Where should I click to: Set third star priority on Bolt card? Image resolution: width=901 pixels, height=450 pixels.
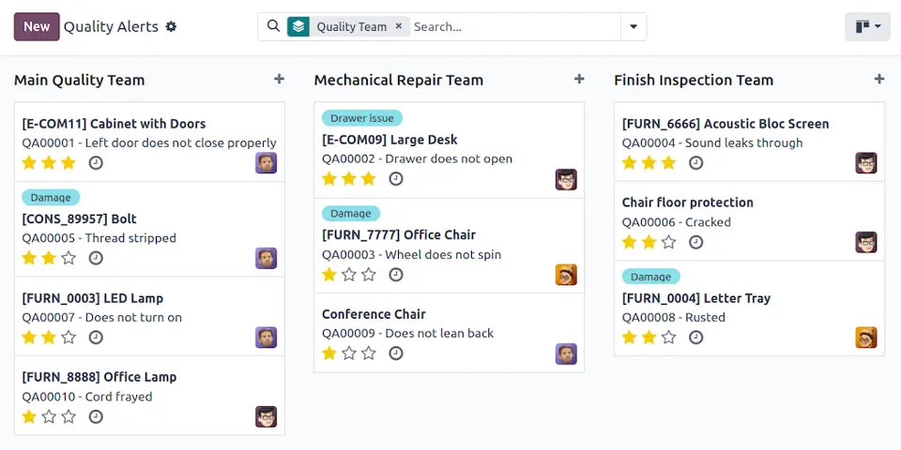69,258
